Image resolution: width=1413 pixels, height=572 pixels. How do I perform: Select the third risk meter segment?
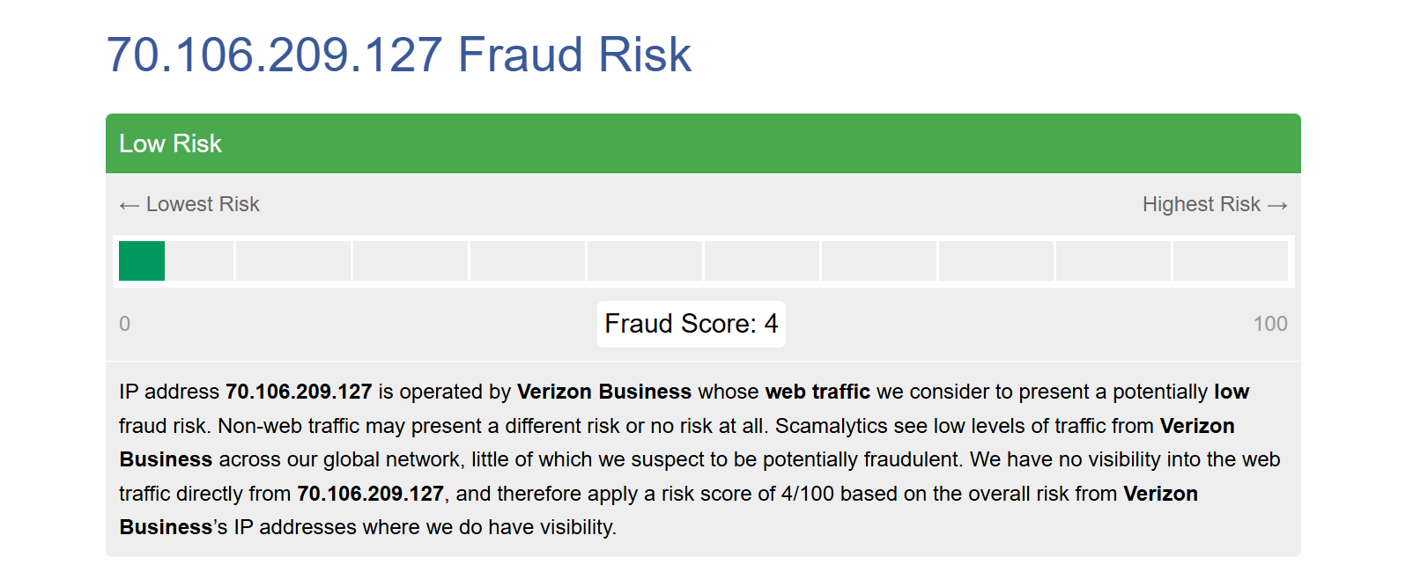coord(411,260)
